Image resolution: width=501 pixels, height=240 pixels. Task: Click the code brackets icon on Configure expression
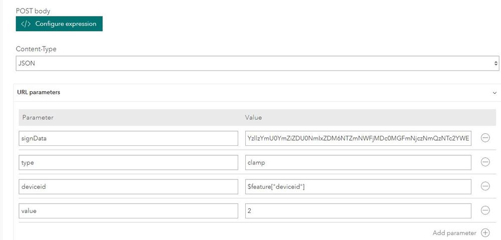[x=26, y=24]
